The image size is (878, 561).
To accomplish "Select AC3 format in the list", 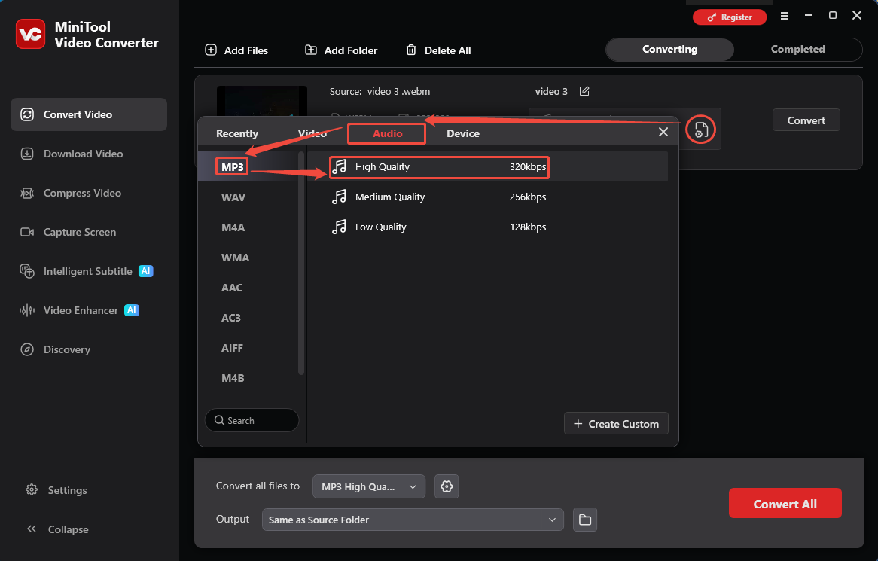I will [230, 318].
